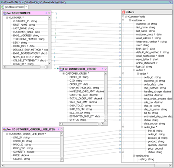The height and width of the screenshot is (168, 174).
Task: Collapse the CUSTOMER_ORDER tree node
Action: coord(64,74)
